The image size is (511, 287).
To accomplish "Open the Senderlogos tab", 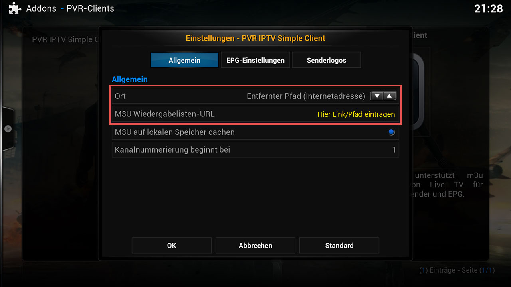I will tap(327, 60).
